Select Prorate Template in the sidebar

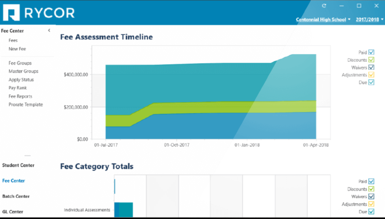pos(25,105)
